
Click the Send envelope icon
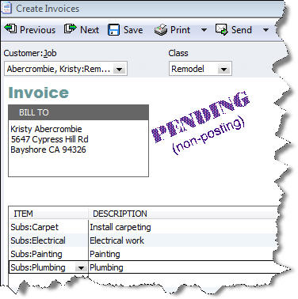(221, 29)
